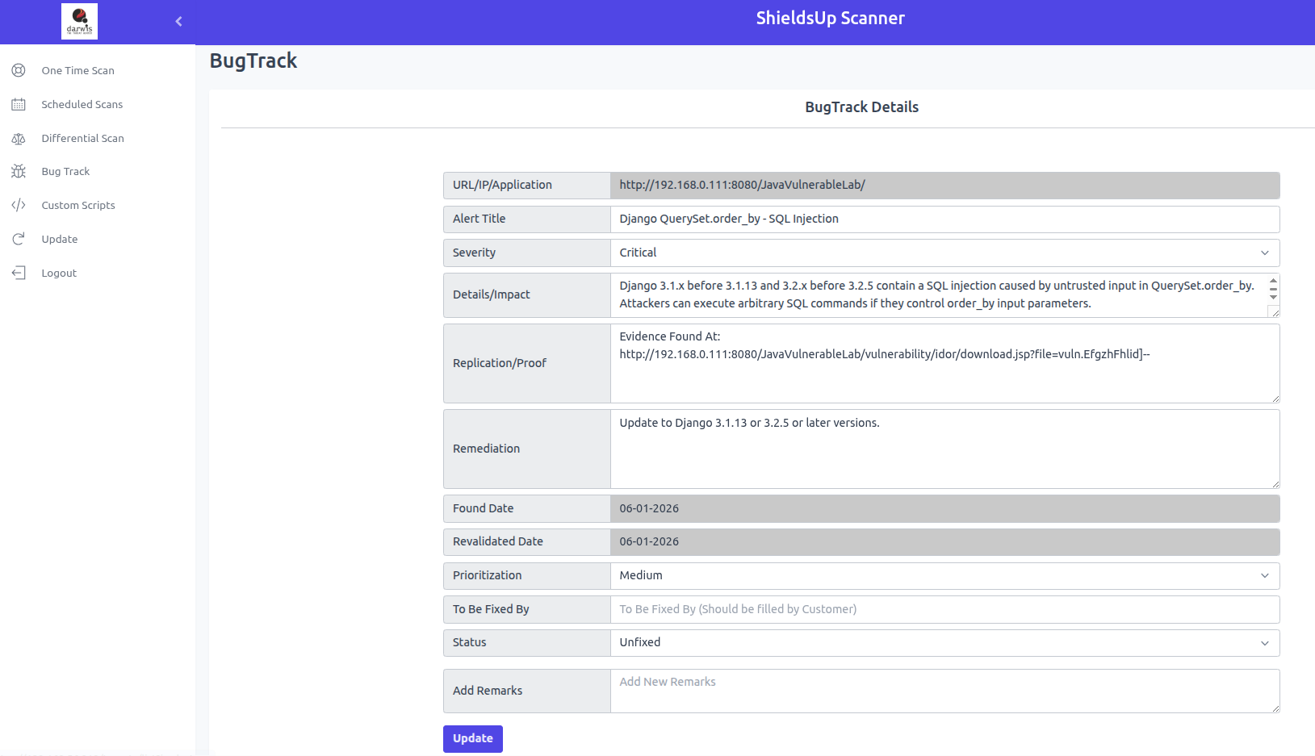Viewport: 1315px width, 756px height.
Task: Click the Replication/Proof resize handle
Action: click(1275, 399)
